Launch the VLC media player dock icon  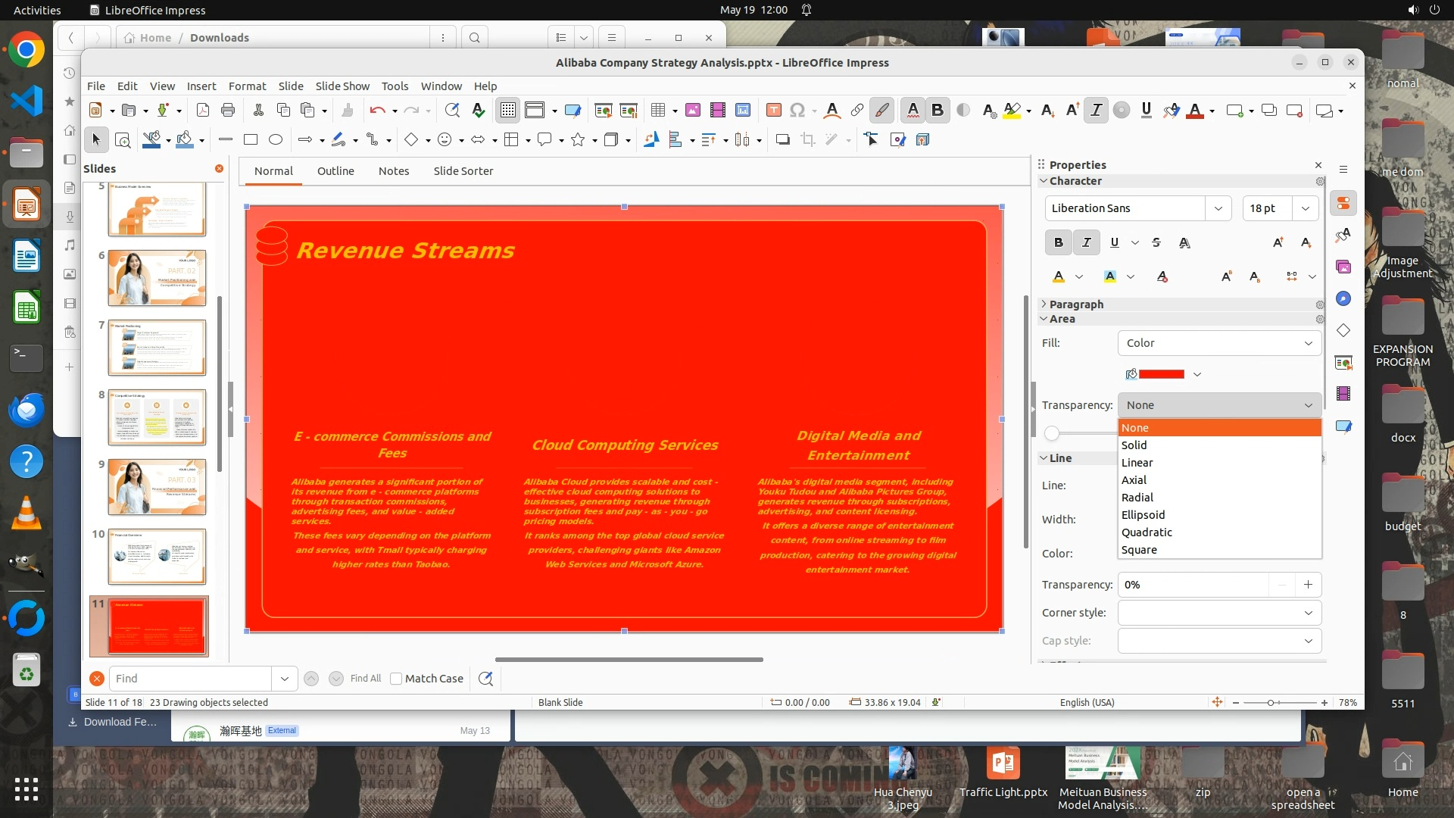[x=27, y=514]
